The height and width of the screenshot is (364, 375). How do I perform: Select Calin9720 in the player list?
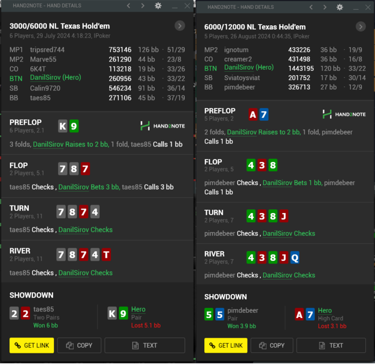pos(45,88)
